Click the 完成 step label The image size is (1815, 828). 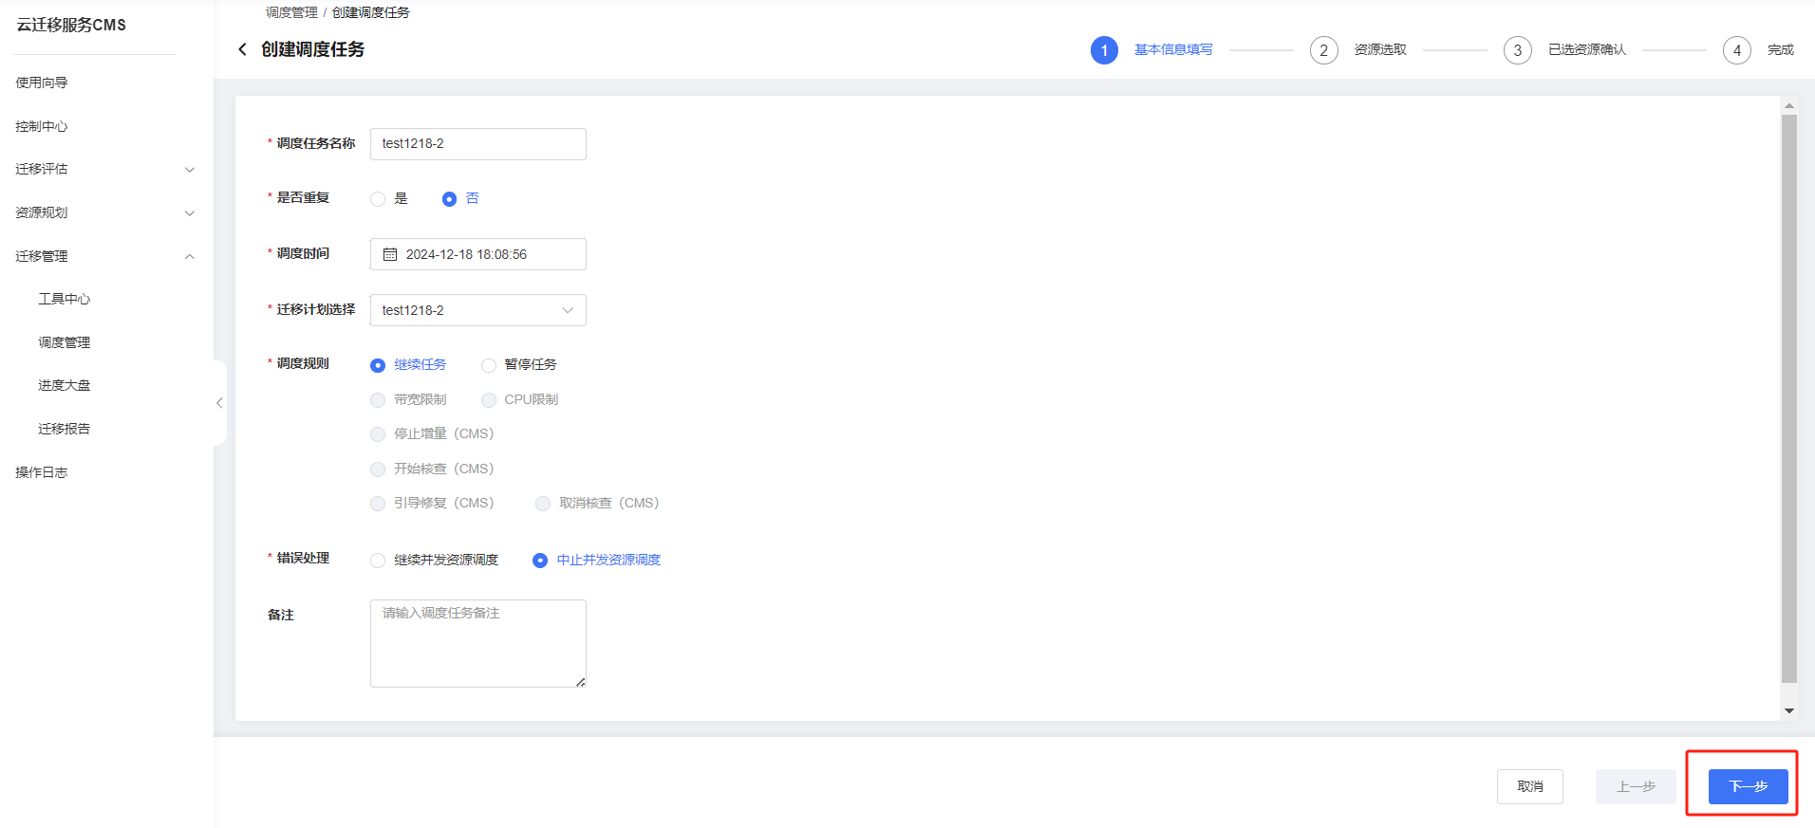1781,49
